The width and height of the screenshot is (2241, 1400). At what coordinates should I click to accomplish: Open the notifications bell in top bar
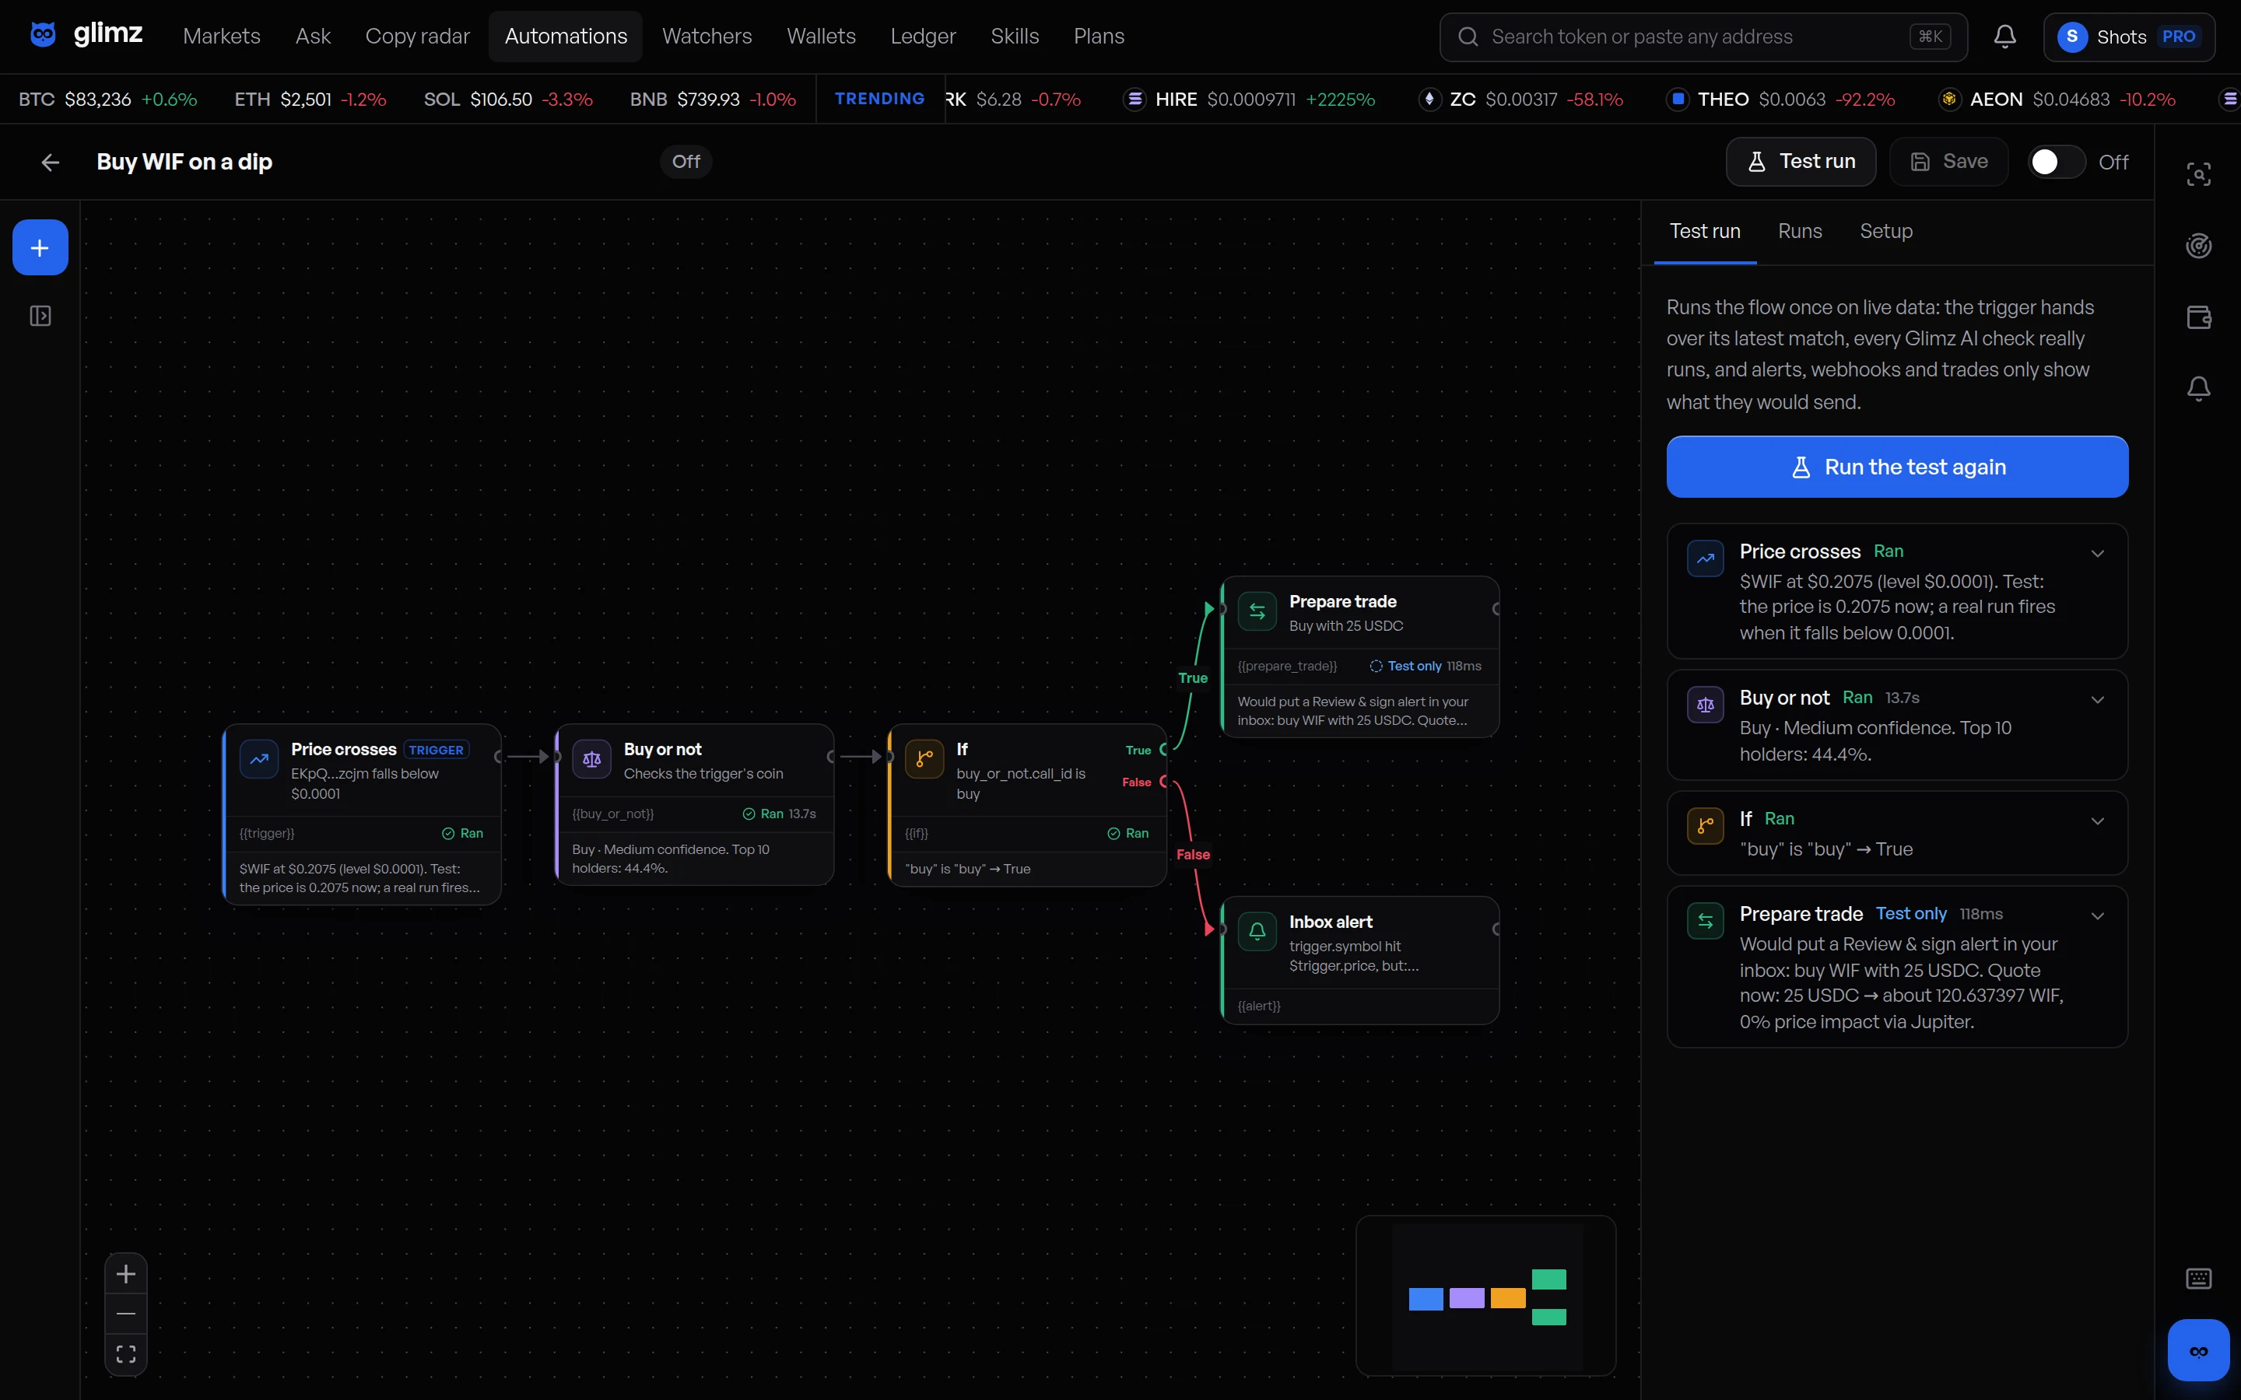[2005, 36]
